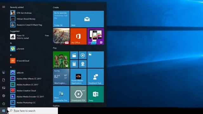Viewport: 203px width, 114px height.
Task: Click the Explore tile group heading
Action: (x=56, y=106)
